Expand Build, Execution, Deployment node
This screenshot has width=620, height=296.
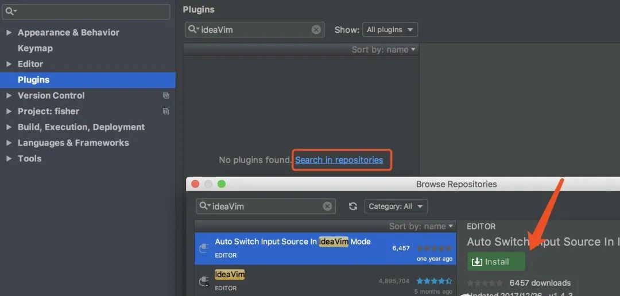tap(9, 127)
